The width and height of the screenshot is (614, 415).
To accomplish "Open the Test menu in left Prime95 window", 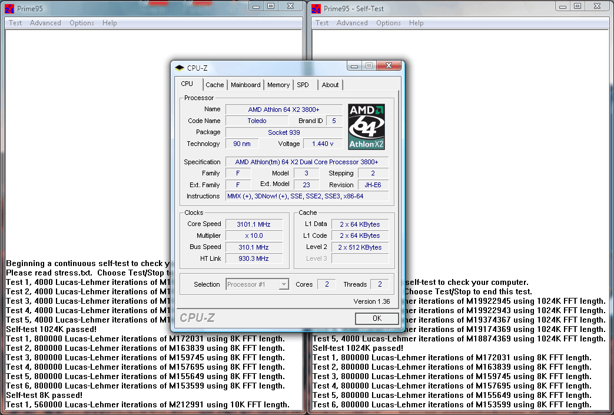I will coord(15,23).
